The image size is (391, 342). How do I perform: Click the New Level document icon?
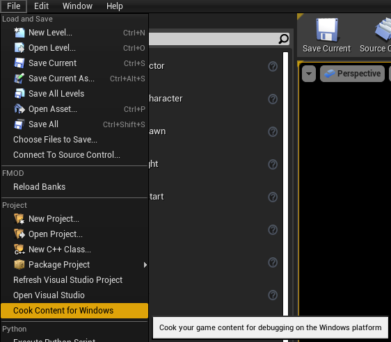[x=19, y=33]
